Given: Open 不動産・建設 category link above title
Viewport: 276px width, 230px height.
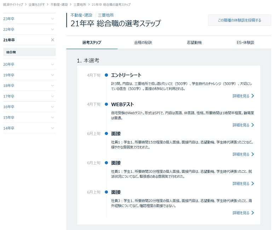Looking at the screenshot, I should click(x=81, y=15).
